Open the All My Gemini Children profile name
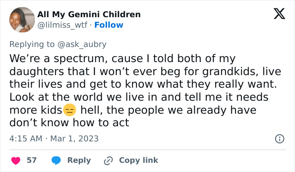 89,15
